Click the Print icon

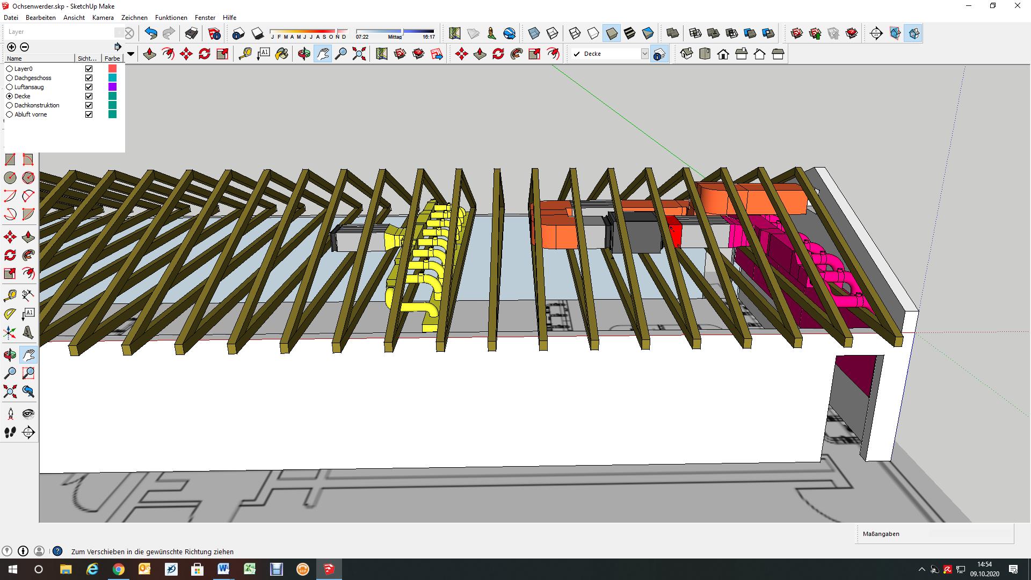[x=191, y=34]
